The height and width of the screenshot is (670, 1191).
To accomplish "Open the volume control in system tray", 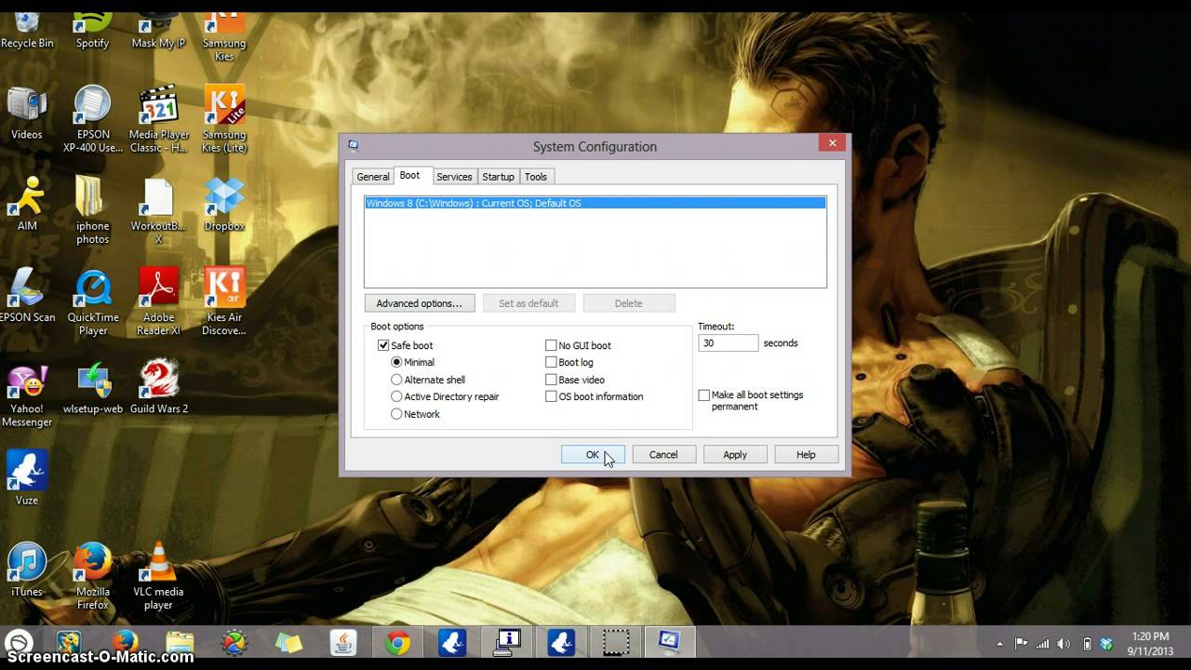I will 1063,643.
